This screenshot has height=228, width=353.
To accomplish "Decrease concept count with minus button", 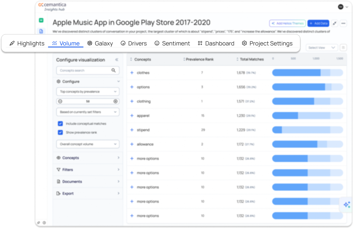I will (x=60, y=101).
